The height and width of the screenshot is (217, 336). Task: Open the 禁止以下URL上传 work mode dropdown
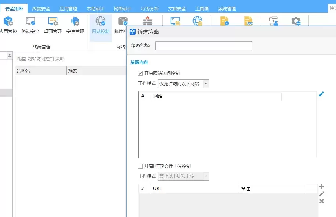[x=183, y=176]
